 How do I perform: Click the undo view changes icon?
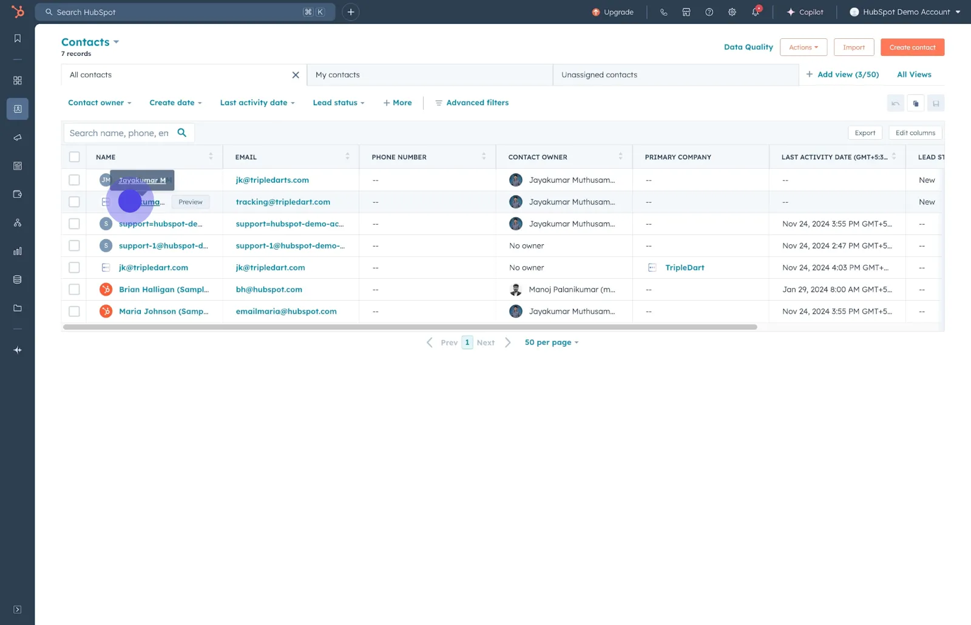point(895,103)
